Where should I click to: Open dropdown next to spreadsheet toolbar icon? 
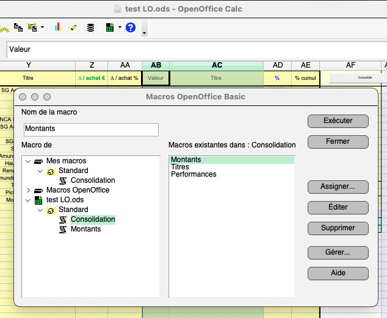coord(120,27)
